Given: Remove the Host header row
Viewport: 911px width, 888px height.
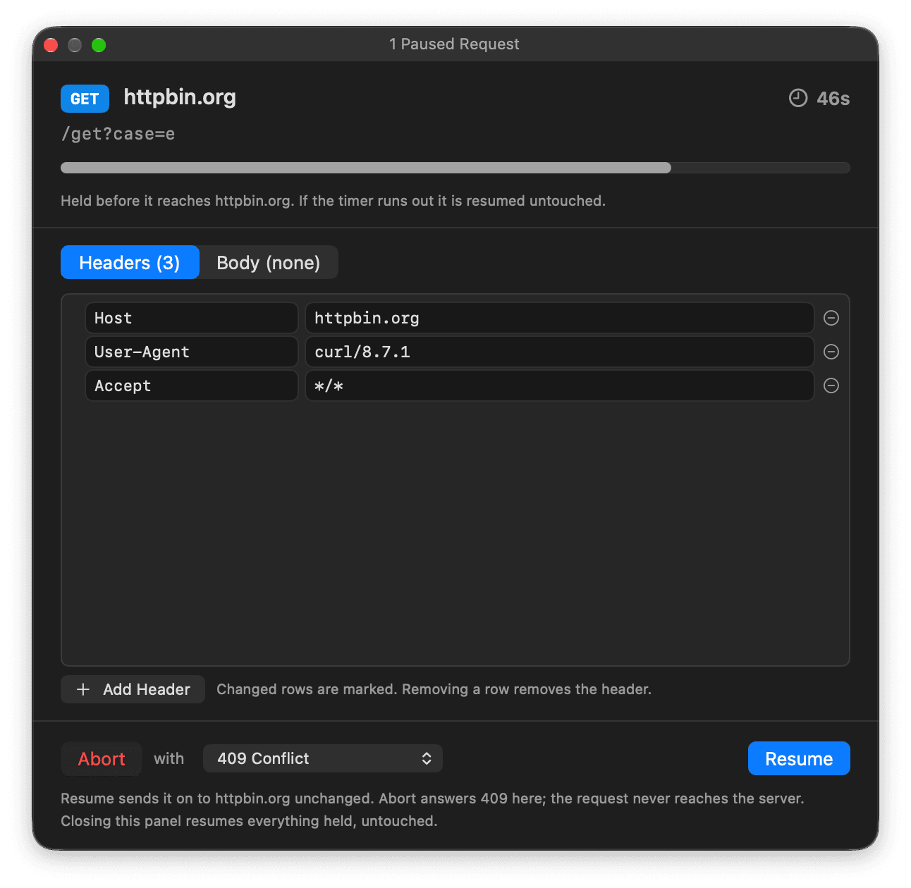Looking at the screenshot, I should (x=831, y=318).
